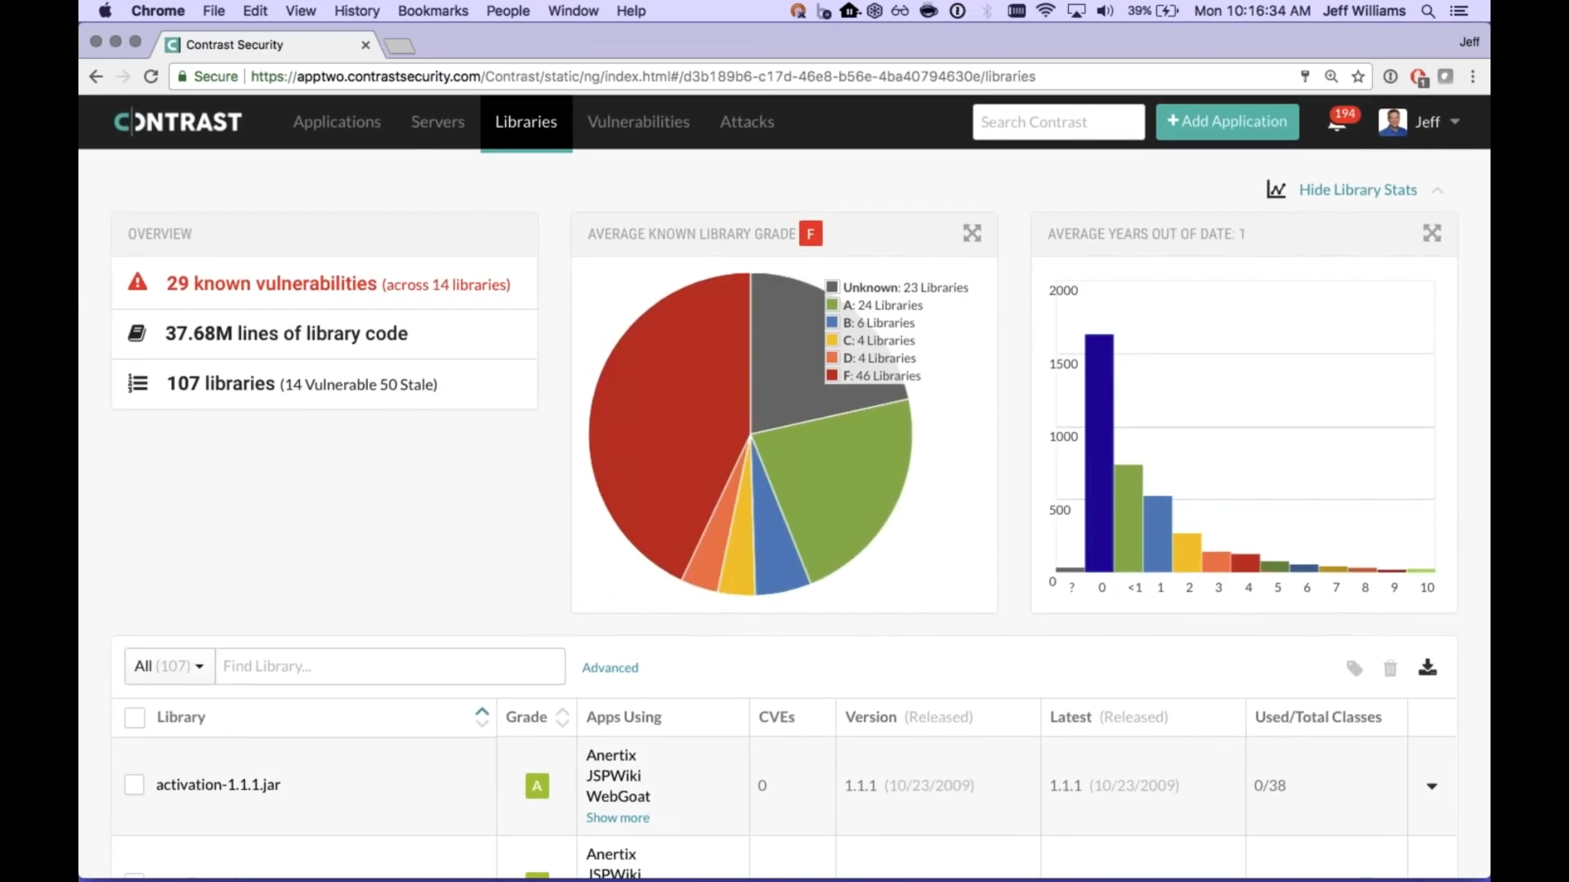Click the tall dark blue bar at 0 years
Image resolution: width=1569 pixels, height=882 pixels.
[1100, 453]
